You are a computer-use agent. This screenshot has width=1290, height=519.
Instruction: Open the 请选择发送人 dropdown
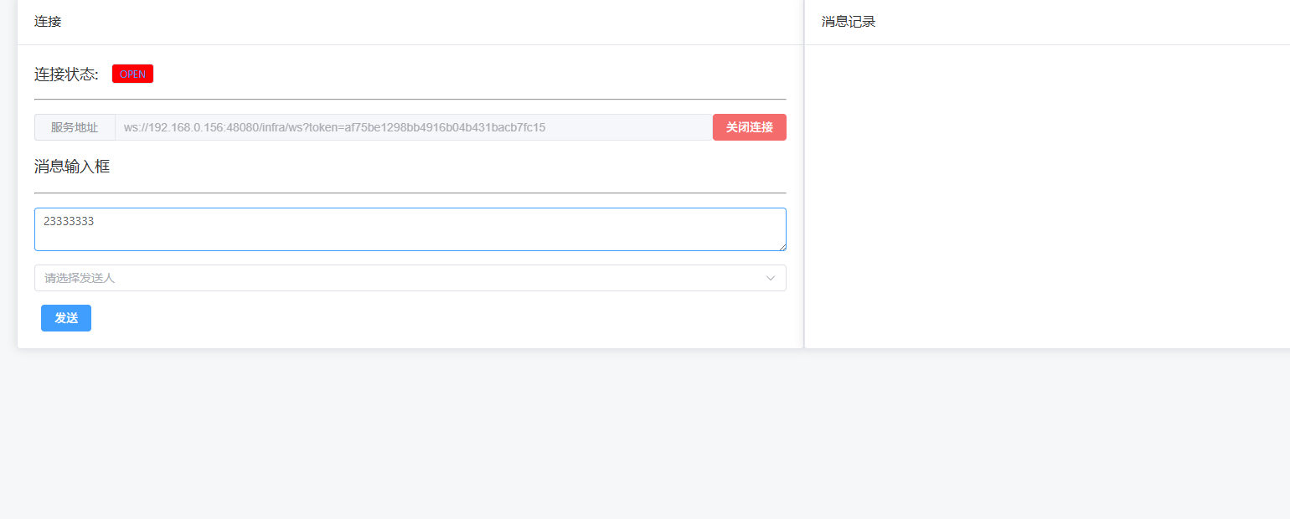coord(410,278)
